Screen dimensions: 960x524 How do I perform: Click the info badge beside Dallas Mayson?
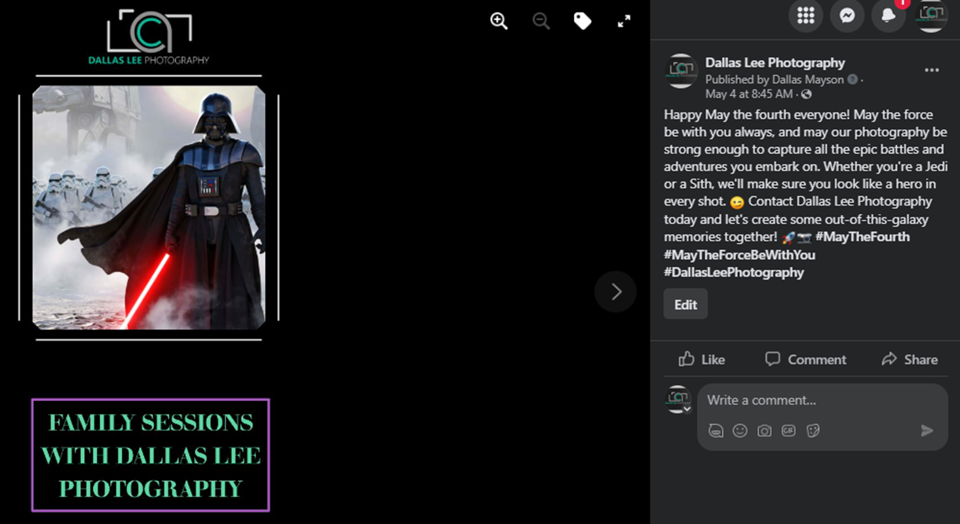click(852, 80)
